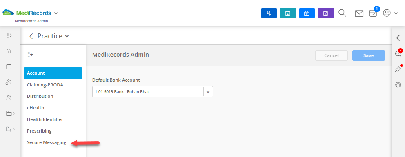Select the Account settings tab
The image size is (405, 157).
point(53,73)
